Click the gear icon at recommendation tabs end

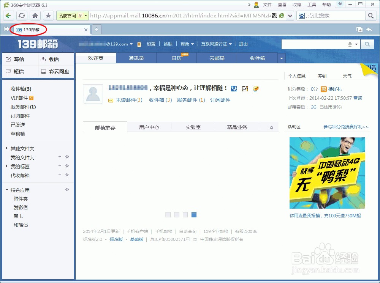click(271, 127)
